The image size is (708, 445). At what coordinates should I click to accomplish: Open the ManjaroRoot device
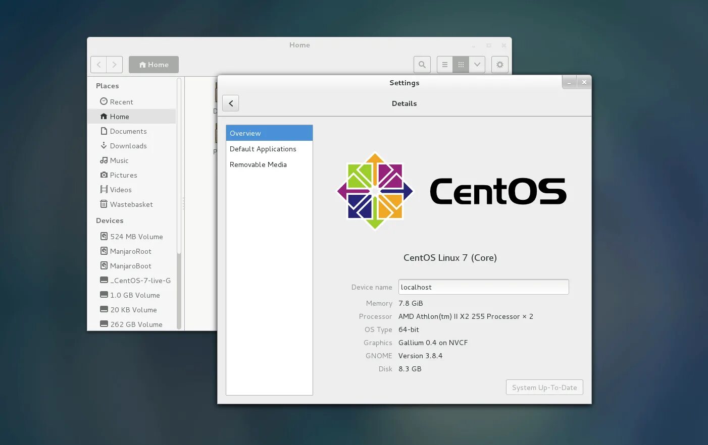tap(132, 251)
